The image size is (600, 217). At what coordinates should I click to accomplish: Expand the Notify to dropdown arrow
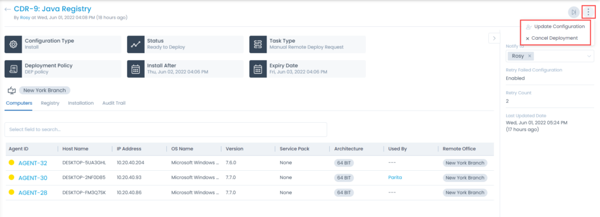click(x=589, y=57)
